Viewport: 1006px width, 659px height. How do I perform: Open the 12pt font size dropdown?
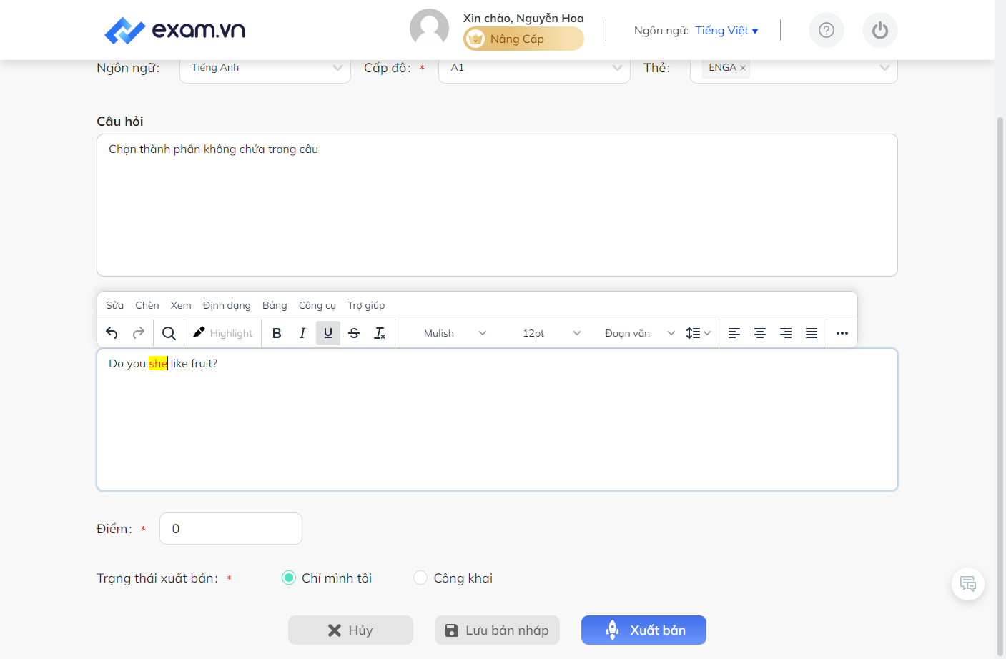(x=551, y=333)
